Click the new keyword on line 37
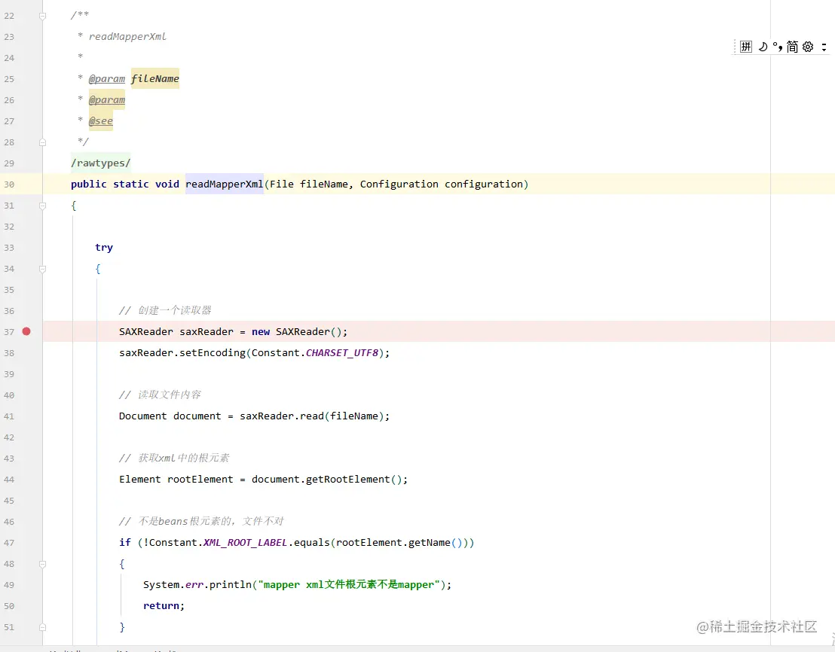Screen dimensions: 835x652 tap(261, 332)
